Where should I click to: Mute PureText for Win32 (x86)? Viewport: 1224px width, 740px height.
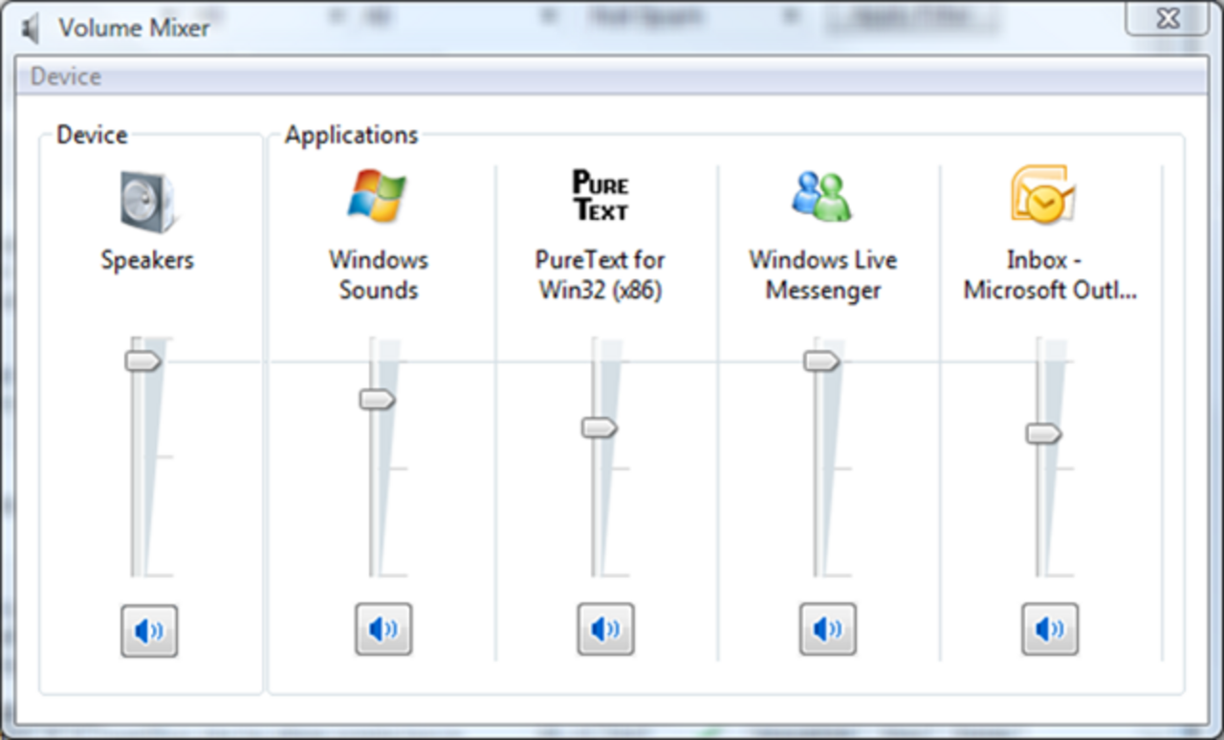(605, 629)
